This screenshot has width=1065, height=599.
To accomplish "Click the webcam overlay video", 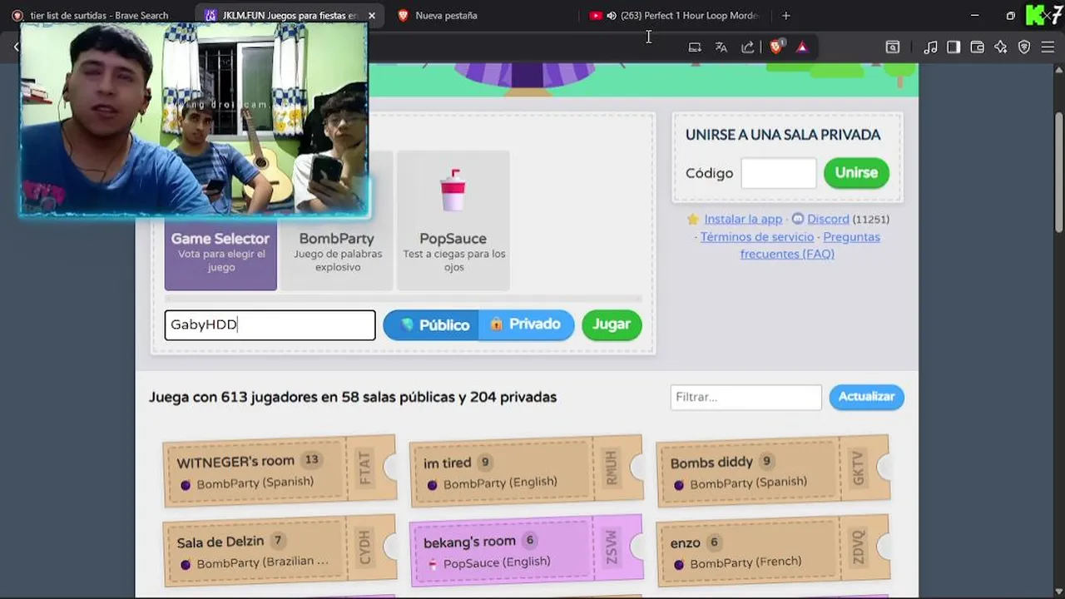I will (194, 120).
